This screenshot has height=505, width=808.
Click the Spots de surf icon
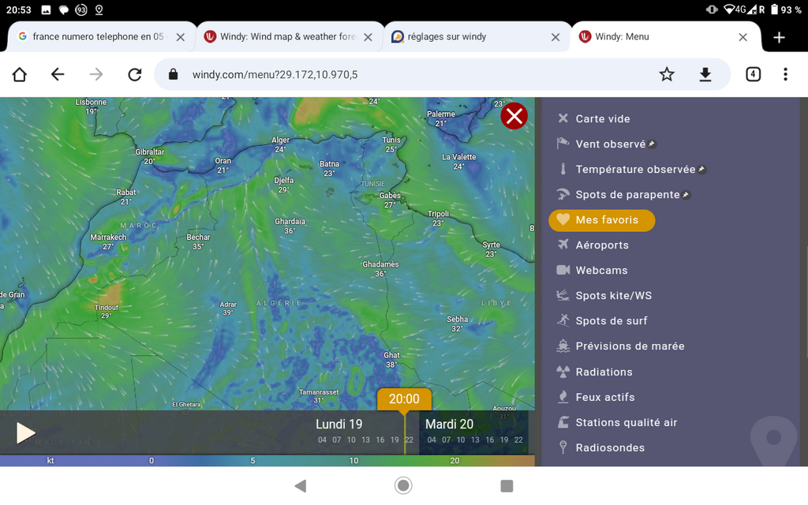[563, 320]
